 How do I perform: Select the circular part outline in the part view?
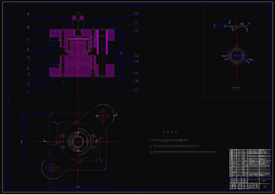[x=236, y=55]
